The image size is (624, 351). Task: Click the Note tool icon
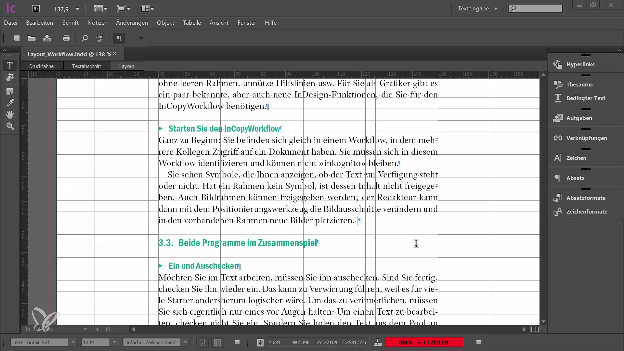(x=10, y=91)
